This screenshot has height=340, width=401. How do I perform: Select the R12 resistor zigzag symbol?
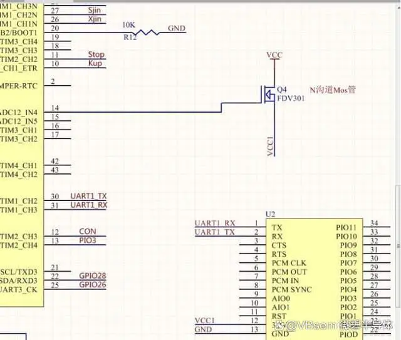(146, 33)
